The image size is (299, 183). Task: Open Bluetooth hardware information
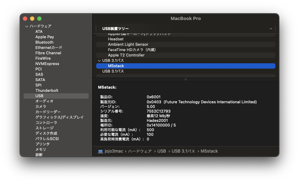(44, 42)
